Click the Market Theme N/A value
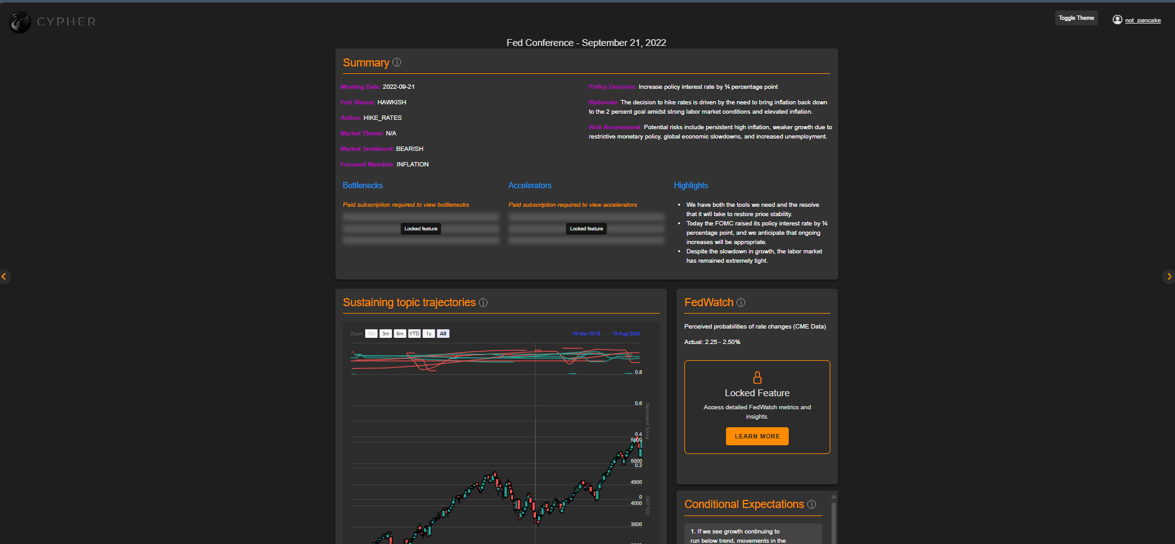The height and width of the screenshot is (544, 1175). tap(391, 134)
